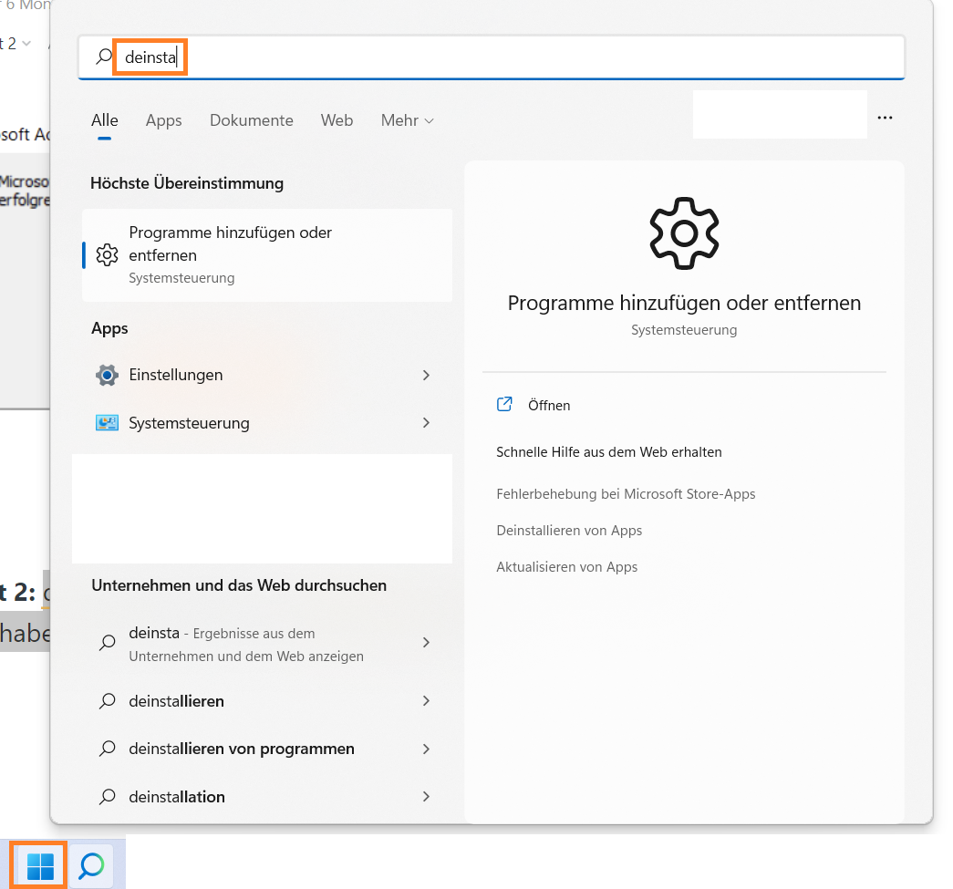Expand the Systemsteuerung result chevron

pyautogui.click(x=426, y=422)
